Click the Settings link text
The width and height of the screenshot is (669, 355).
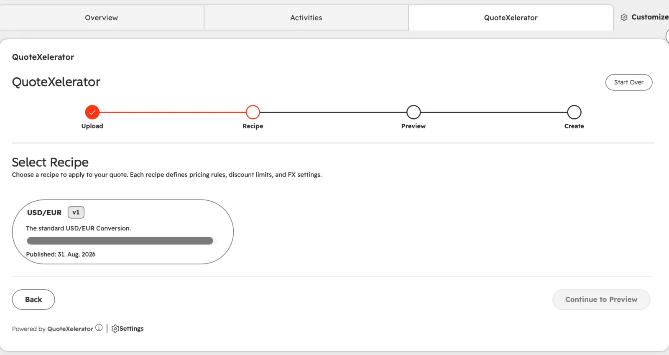131,329
